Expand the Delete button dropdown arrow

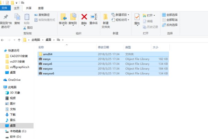tap(84, 25)
